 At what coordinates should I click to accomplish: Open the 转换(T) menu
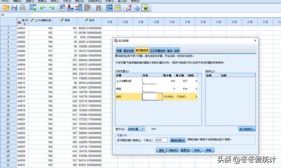pos(54,1)
